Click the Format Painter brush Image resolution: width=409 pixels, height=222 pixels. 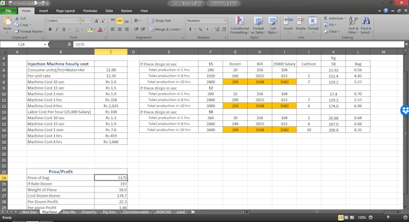[x=17, y=31]
